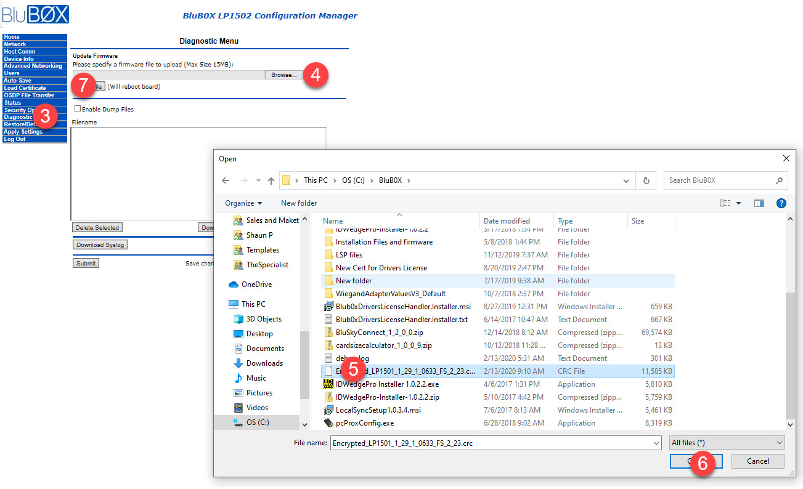Click Cancel in the Open dialog
The image size is (803, 489).
point(757,461)
